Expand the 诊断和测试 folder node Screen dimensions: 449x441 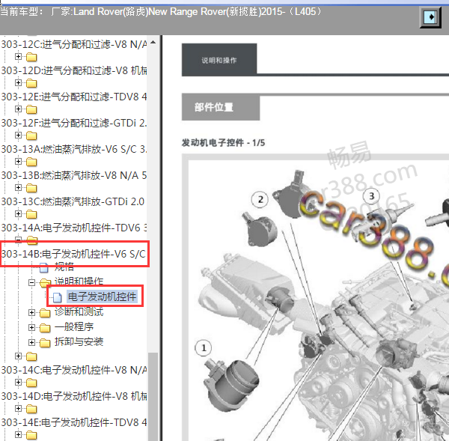31,313
